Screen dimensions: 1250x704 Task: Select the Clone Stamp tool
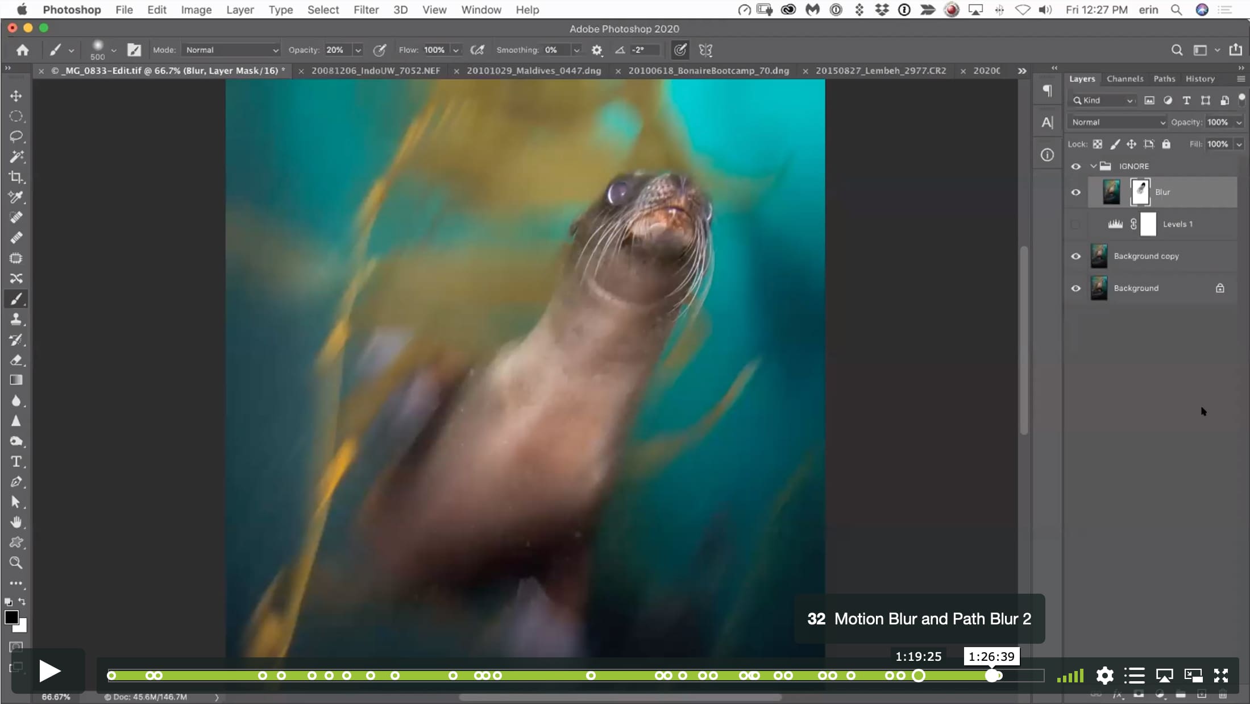coord(16,319)
